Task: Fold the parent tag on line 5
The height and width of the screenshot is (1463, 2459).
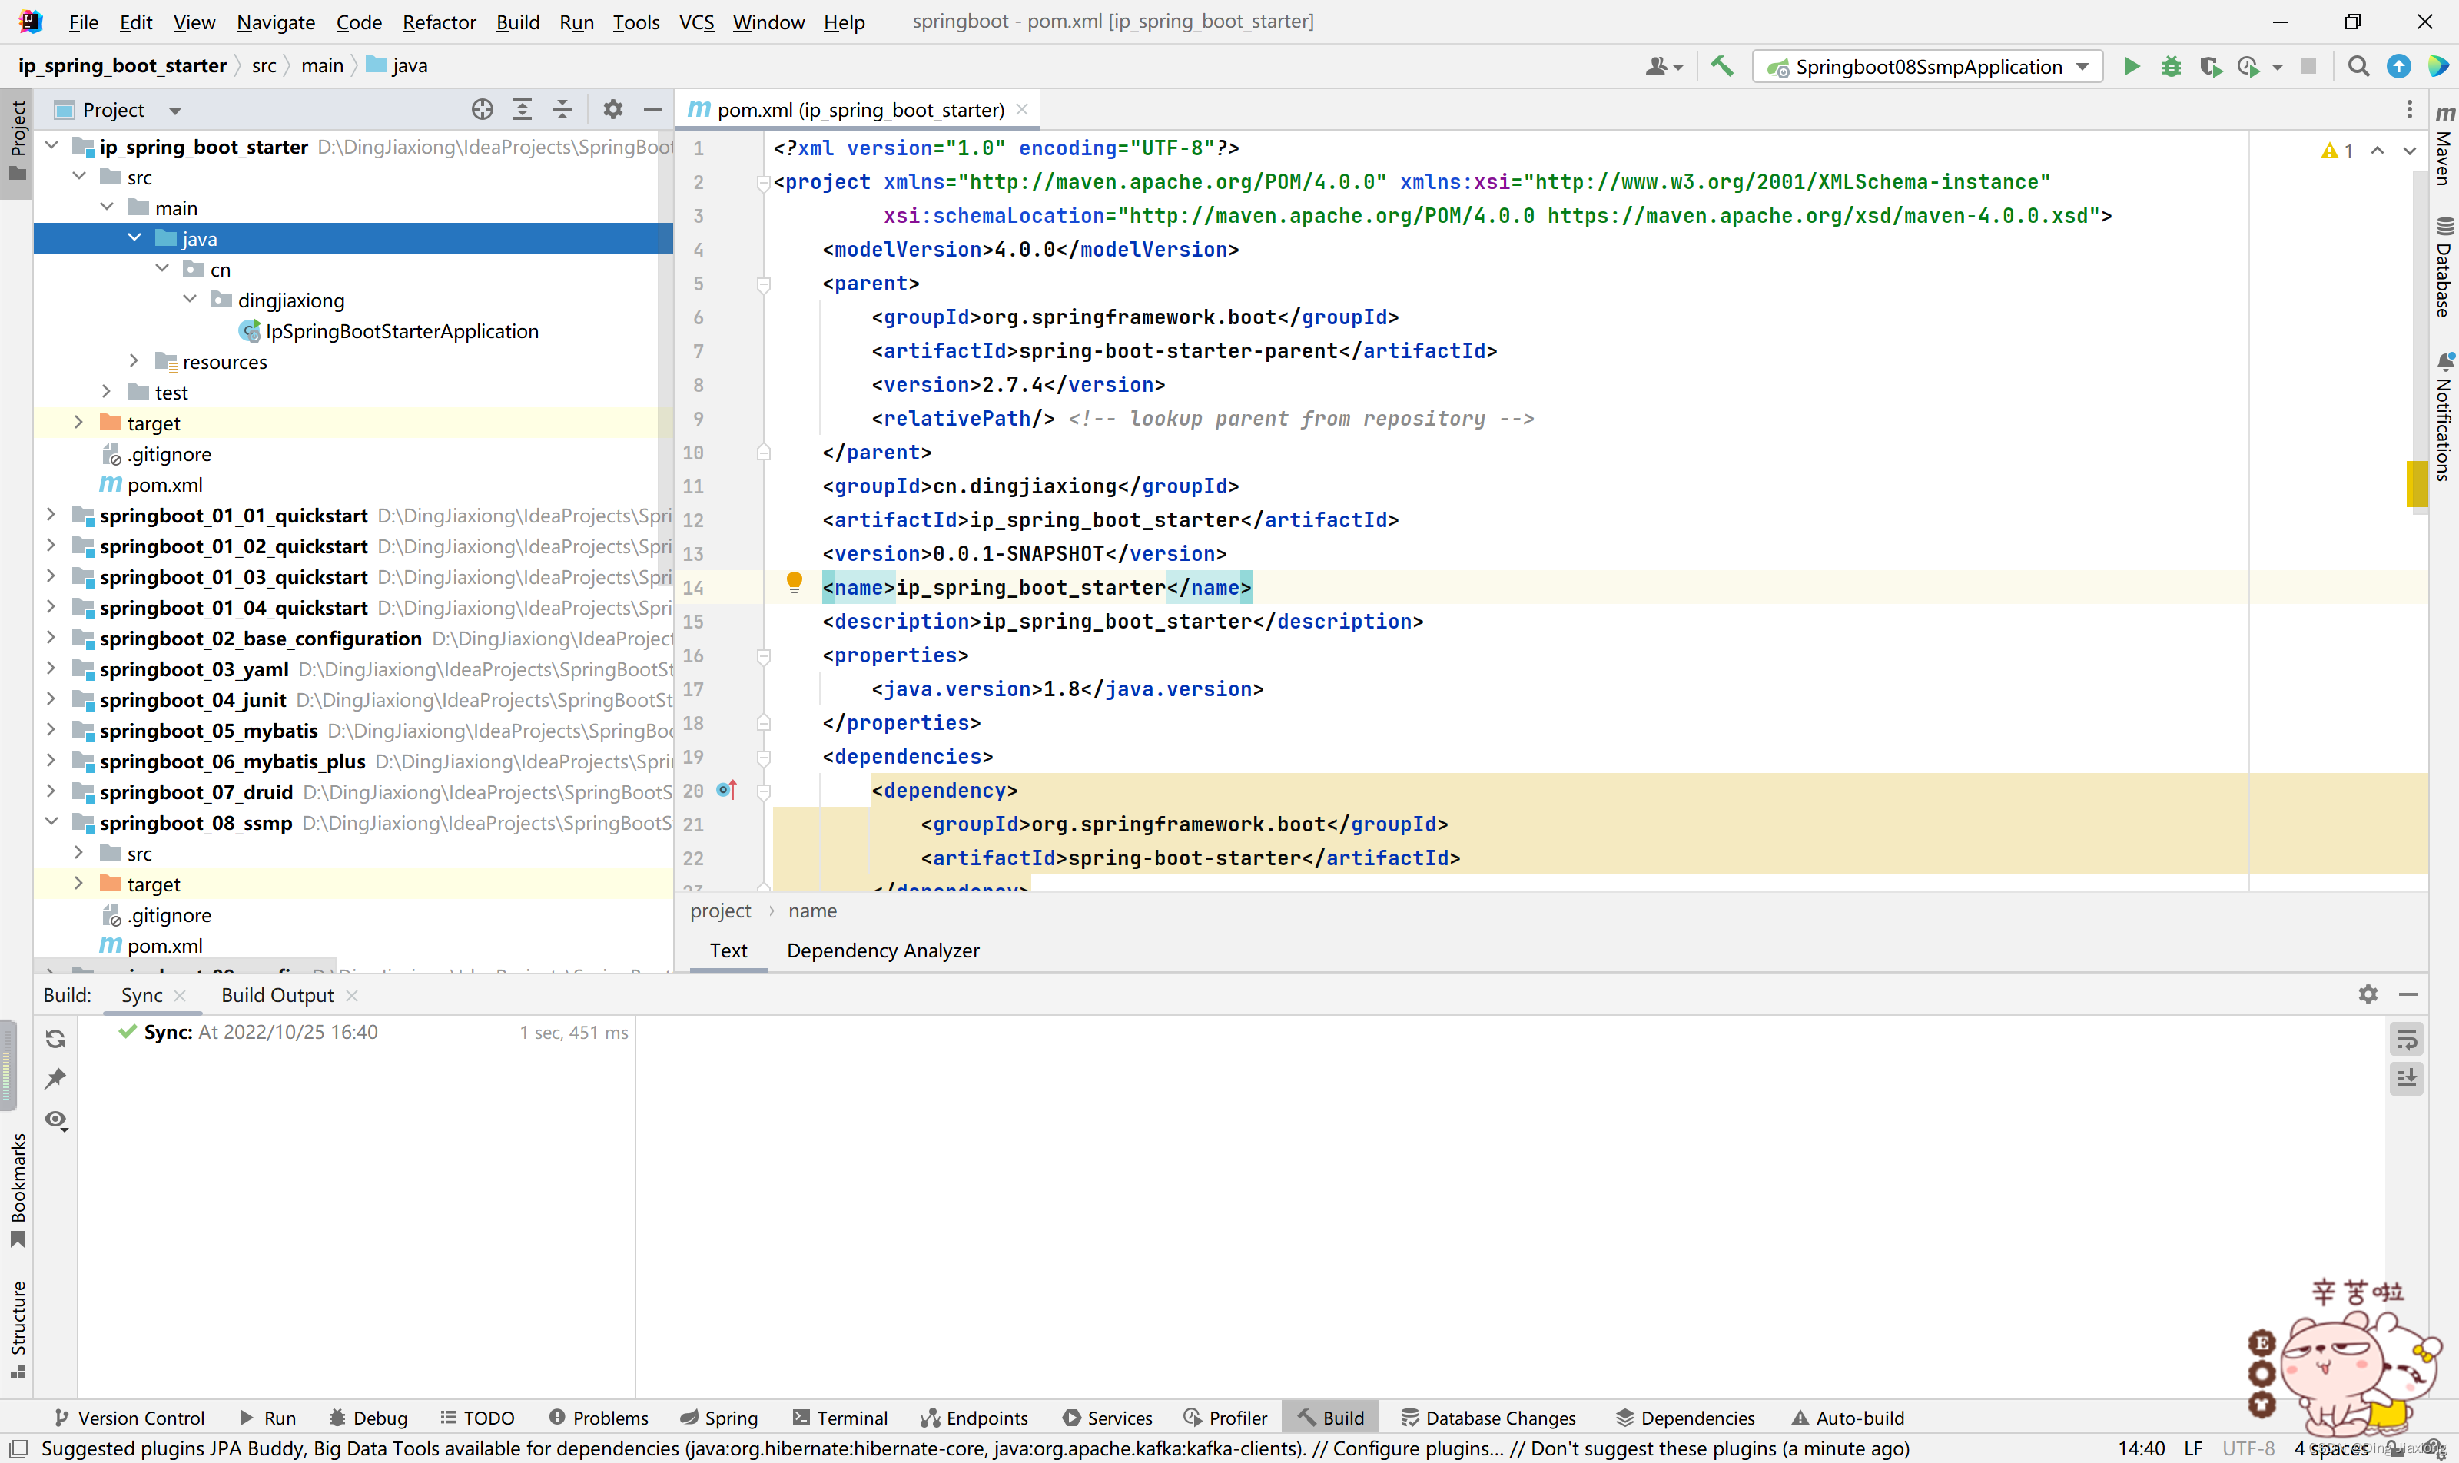Action: click(x=763, y=284)
